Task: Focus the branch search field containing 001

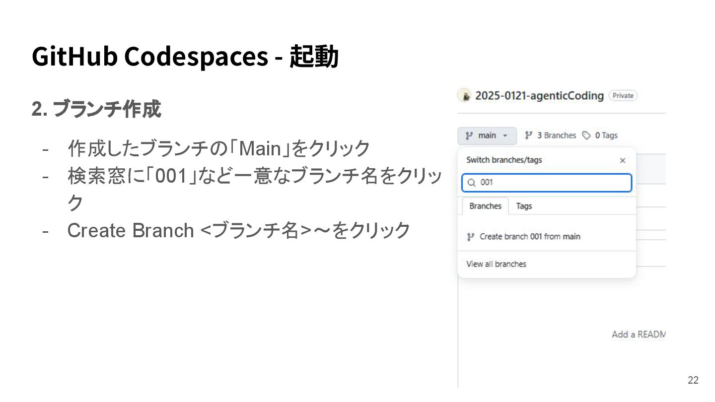Action: (x=551, y=183)
